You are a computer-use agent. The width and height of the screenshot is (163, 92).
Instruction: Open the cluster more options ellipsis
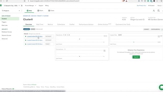pos(162,29)
